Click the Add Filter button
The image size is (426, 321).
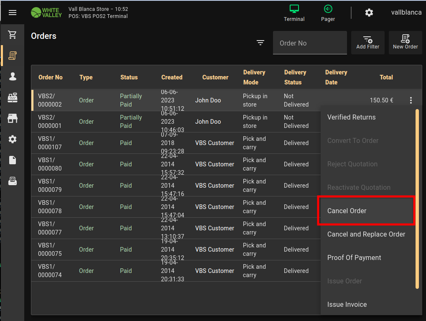pyautogui.click(x=368, y=43)
